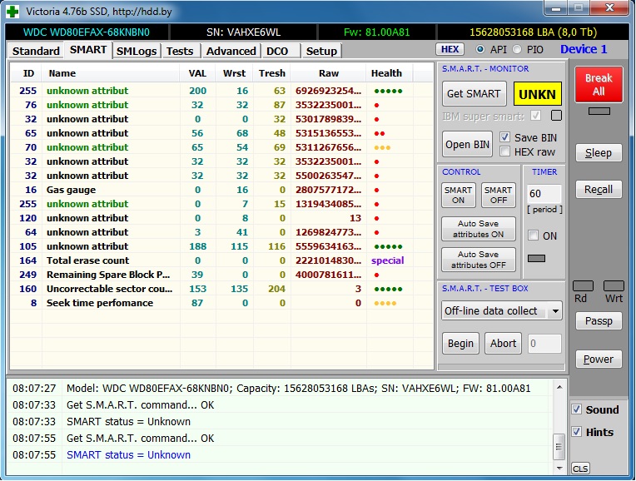Open the Setup tab
This screenshot has width=636, height=481.
pos(321,51)
